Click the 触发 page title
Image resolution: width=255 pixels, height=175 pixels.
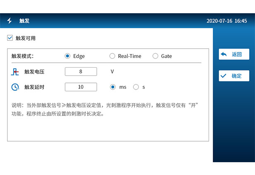(x=24, y=21)
